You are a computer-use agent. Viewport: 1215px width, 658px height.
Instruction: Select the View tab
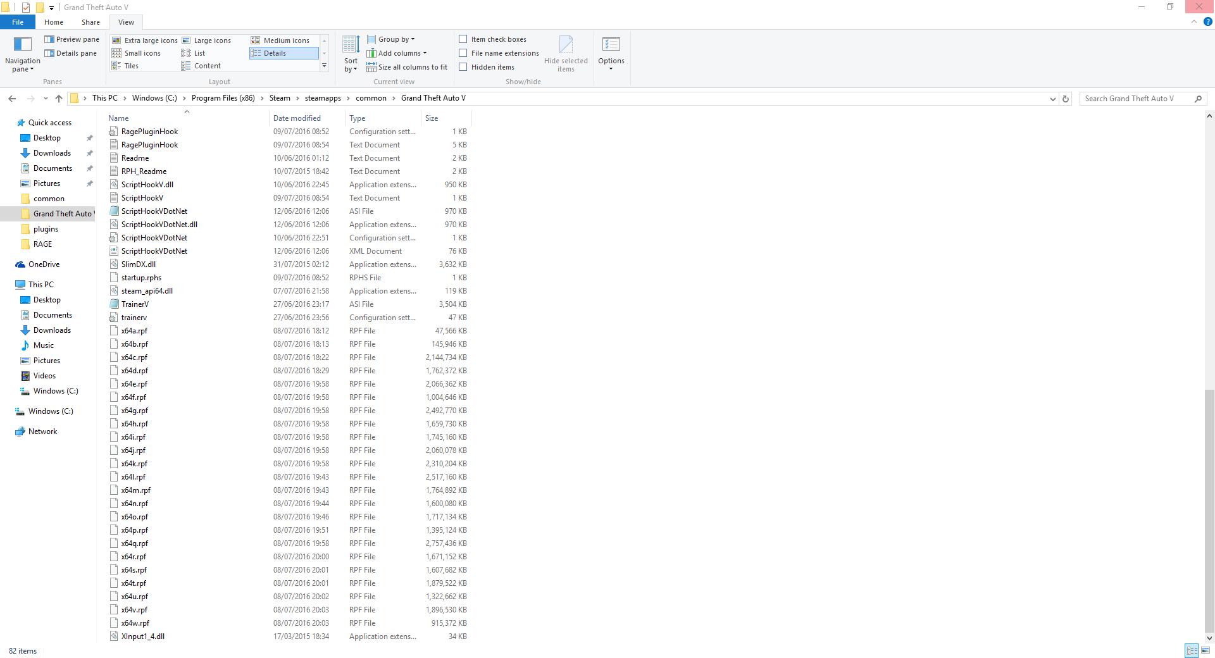(126, 22)
